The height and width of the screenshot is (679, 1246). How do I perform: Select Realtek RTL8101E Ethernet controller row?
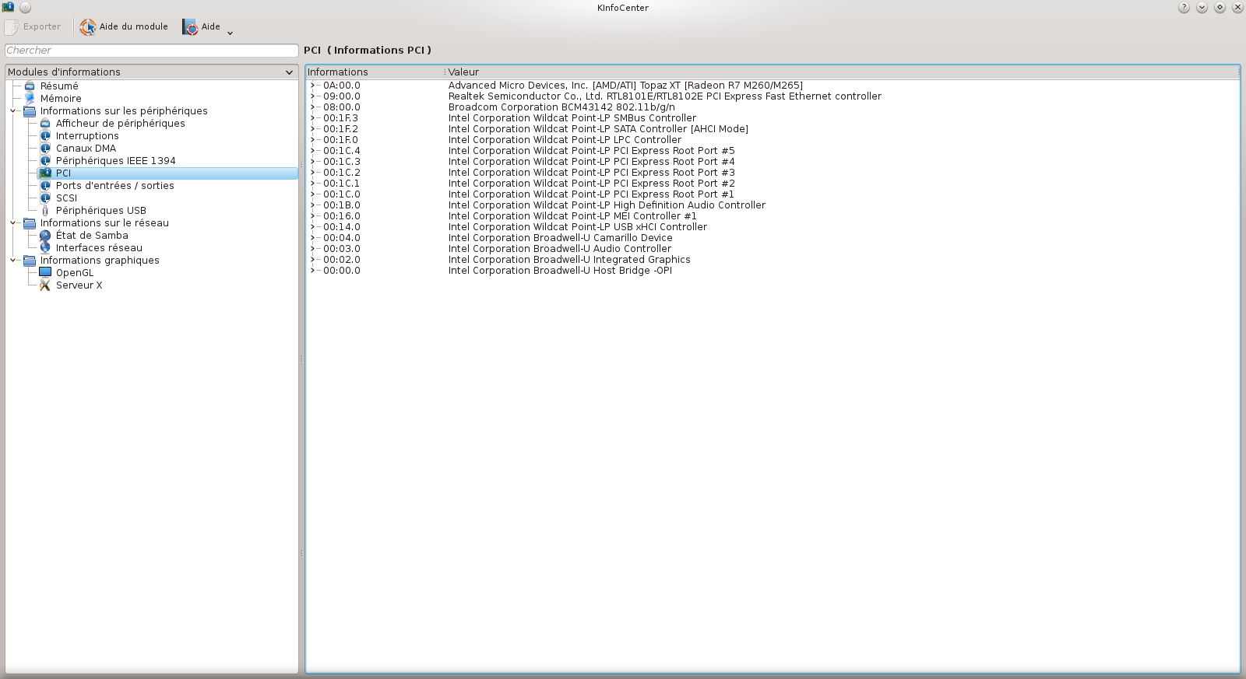tap(665, 96)
